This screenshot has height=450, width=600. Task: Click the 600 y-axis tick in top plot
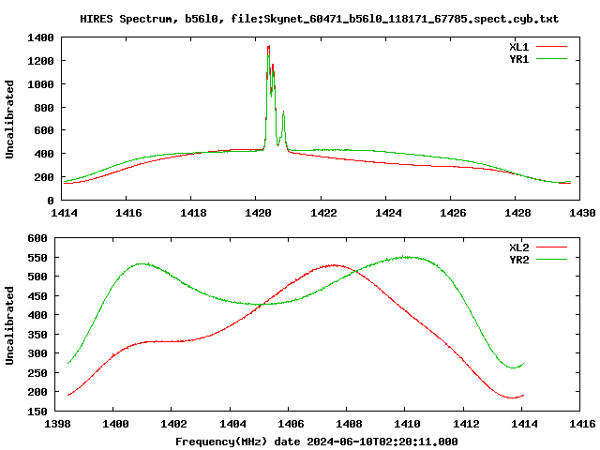click(x=44, y=131)
